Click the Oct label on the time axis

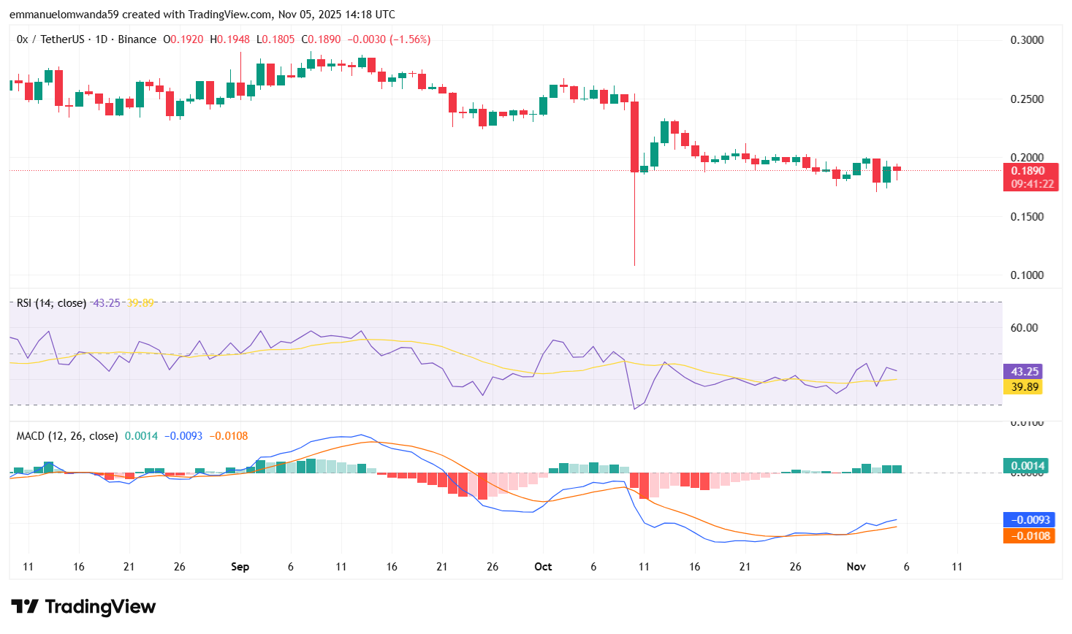pyautogui.click(x=543, y=567)
